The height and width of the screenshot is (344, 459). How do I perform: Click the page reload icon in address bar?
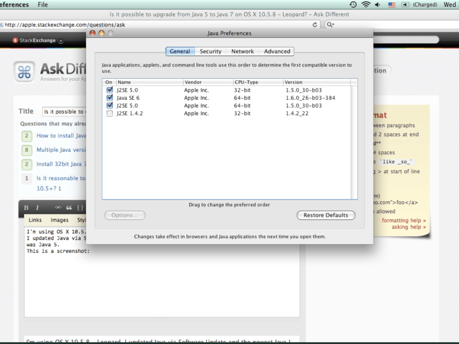315,25
